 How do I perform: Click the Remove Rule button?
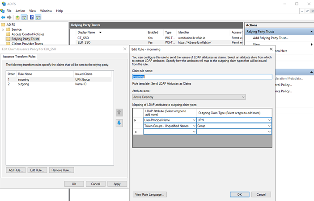pyautogui.click(x=61, y=170)
